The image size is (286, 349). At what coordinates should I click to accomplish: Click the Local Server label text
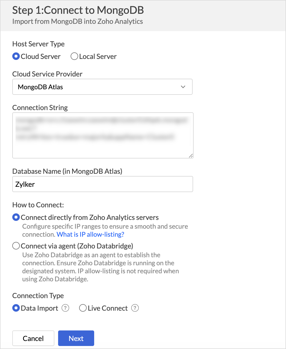(98, 56)
